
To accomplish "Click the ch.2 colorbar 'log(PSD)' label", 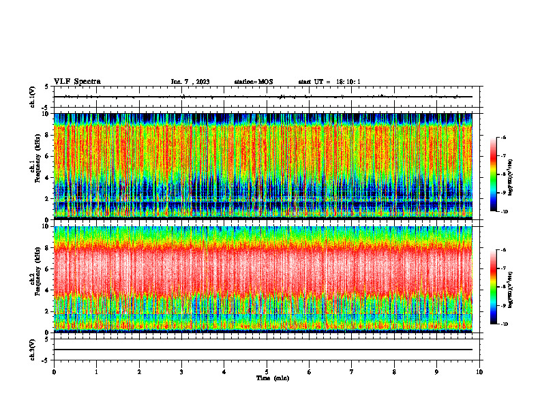I will [511, 290].
